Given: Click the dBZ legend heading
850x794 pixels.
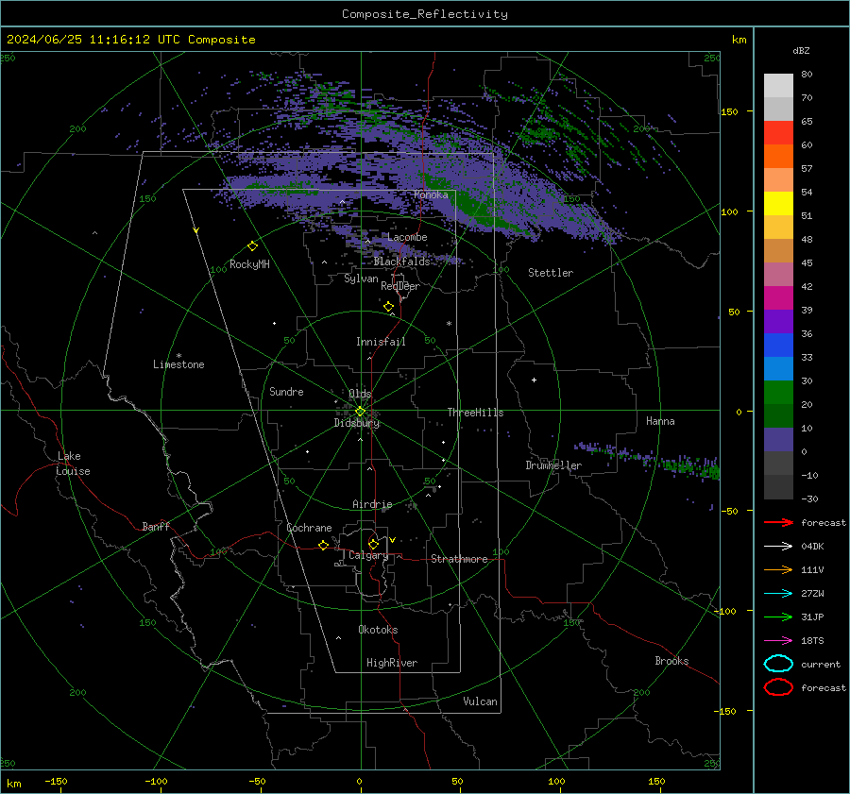Looking at the screenshot, I should coord(801,50).
